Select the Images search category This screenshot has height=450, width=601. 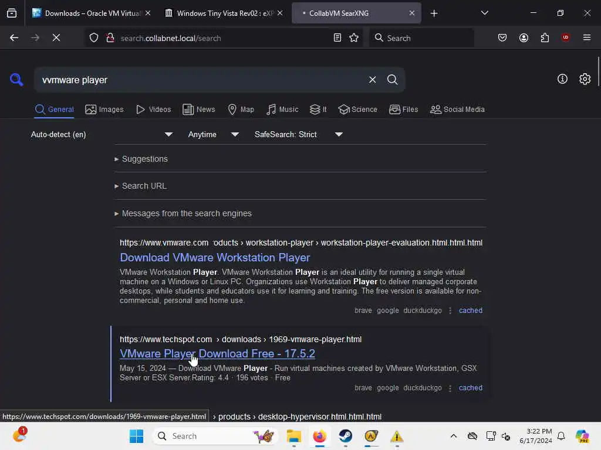tap(104, 110)
